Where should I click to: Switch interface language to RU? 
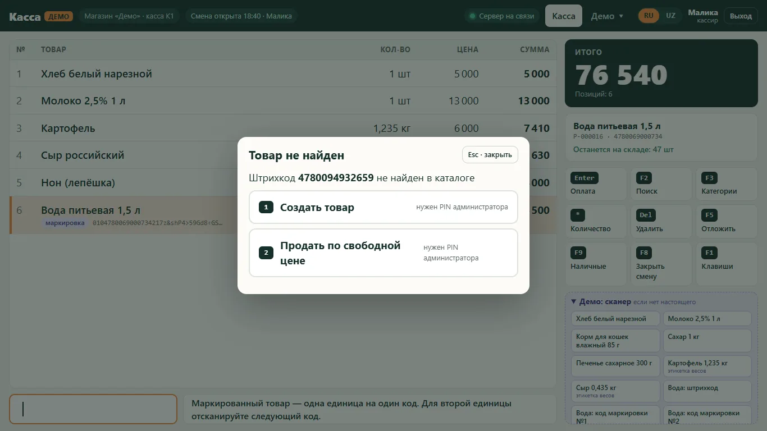(649, 16)
